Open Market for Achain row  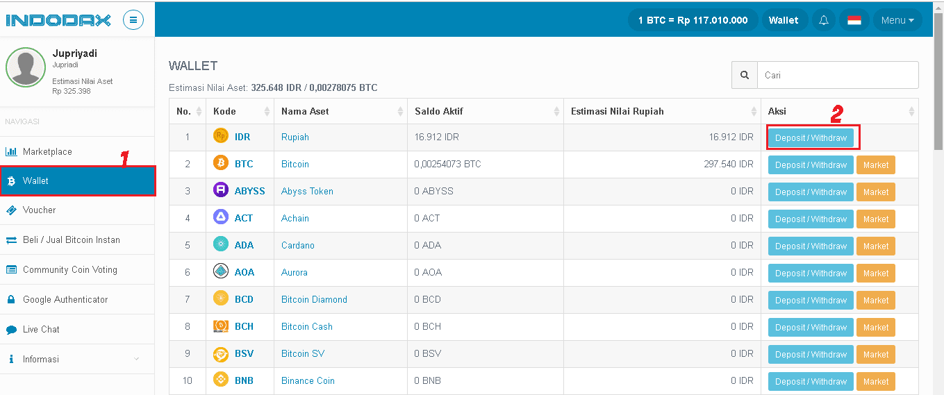coord(876,219)
